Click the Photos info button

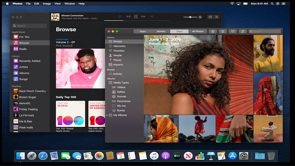(x=213, y=31)
